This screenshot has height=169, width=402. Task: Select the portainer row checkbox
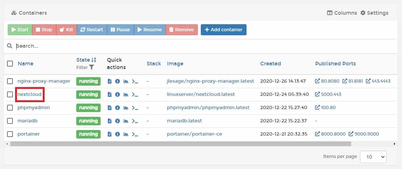tap(10, 134)
